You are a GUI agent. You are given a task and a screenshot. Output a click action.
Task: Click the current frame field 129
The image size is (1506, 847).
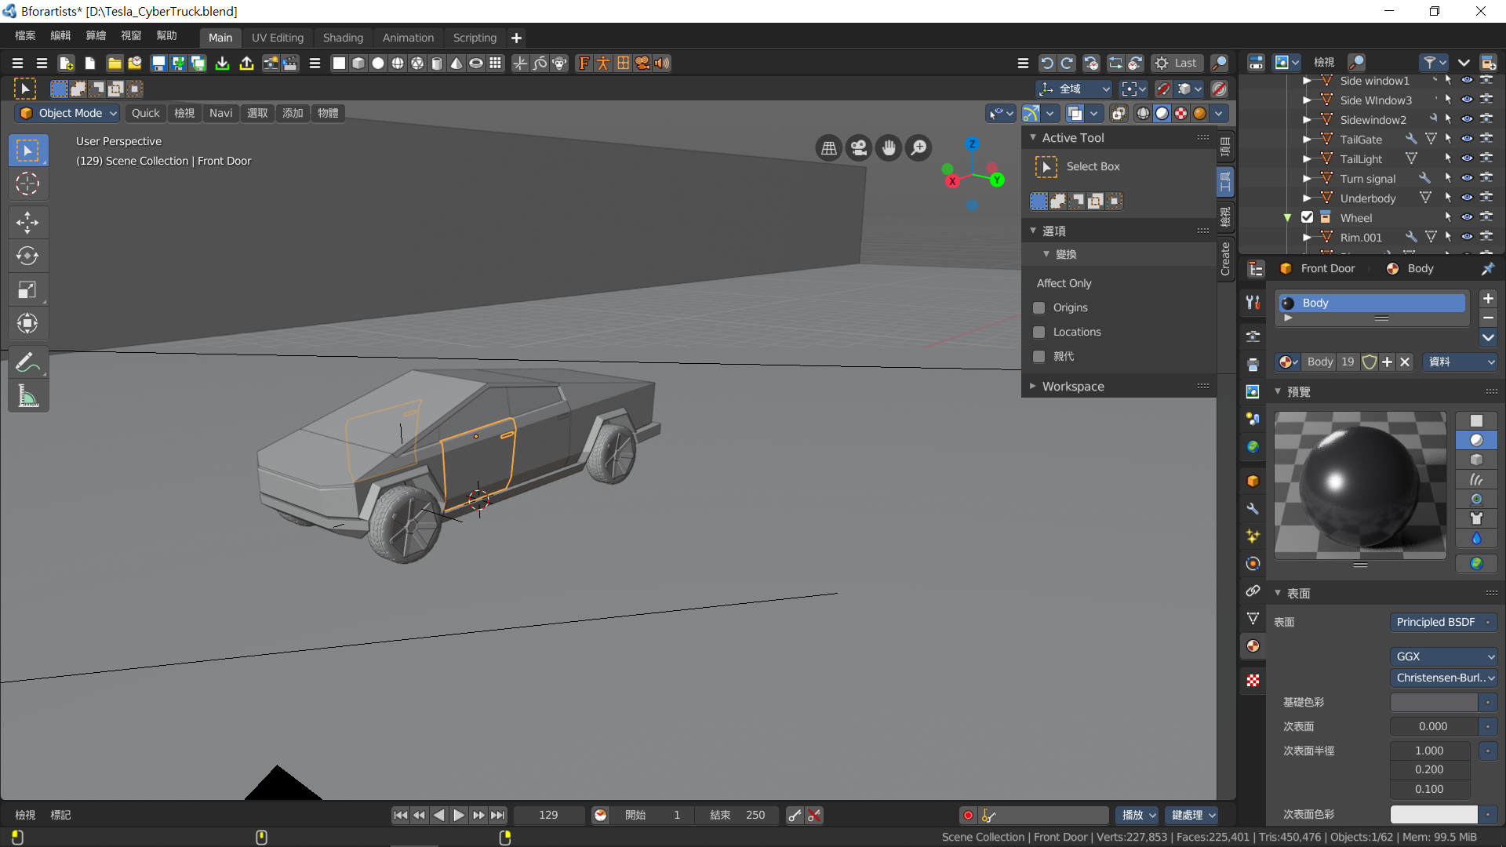(x=548, y=816)
